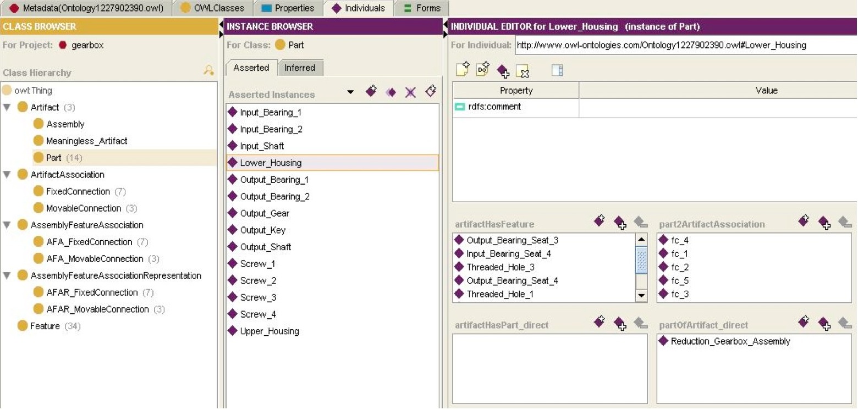Screen dimensions: 858x410
Task: Click the Delete annotation icon above Property table
Action: point(522,71)
